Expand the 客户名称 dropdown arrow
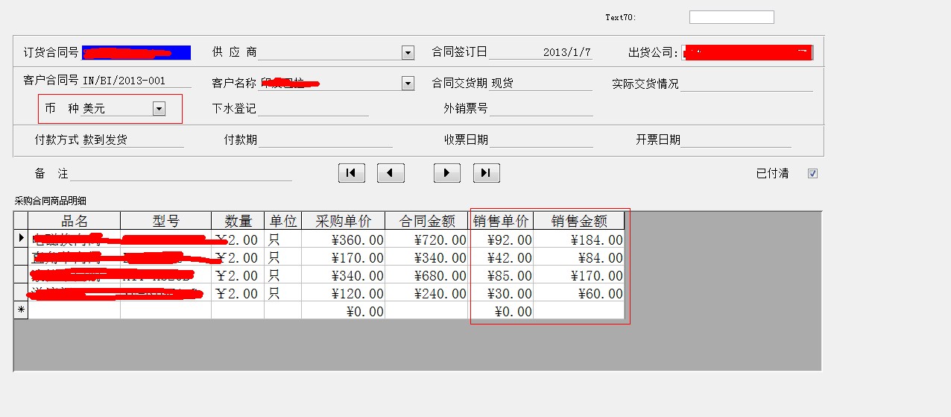The image size is (951, 417). [x=408, y=84]
